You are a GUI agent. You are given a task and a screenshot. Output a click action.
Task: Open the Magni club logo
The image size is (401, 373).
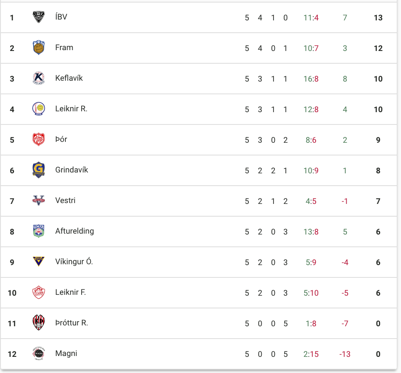point(39,353)
